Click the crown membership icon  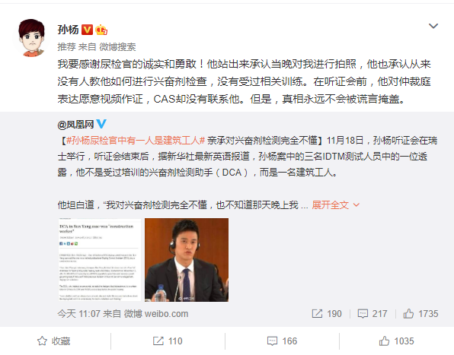(x=101, y=30)
